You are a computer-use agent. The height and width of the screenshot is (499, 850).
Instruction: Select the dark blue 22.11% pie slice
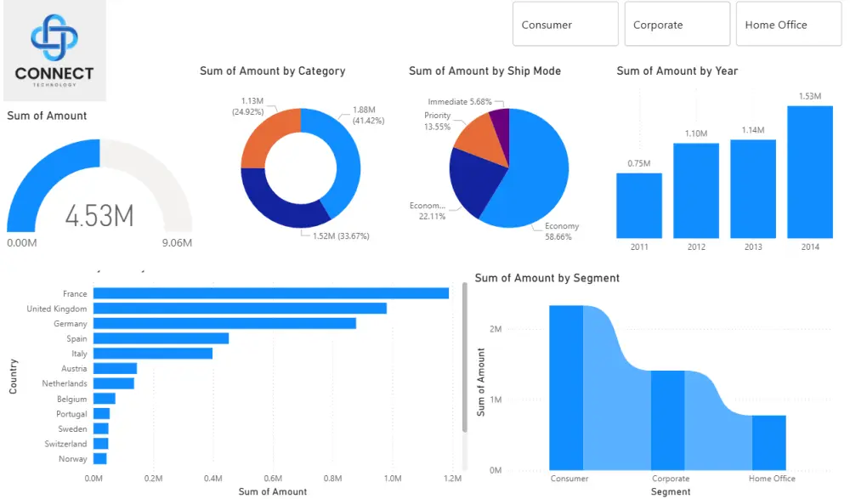(x=474, y=182)
